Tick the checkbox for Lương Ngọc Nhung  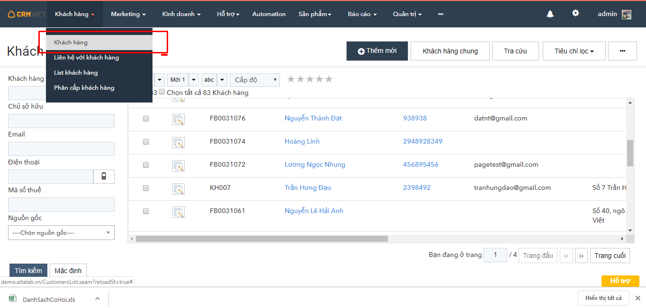[x=146, y=165]
